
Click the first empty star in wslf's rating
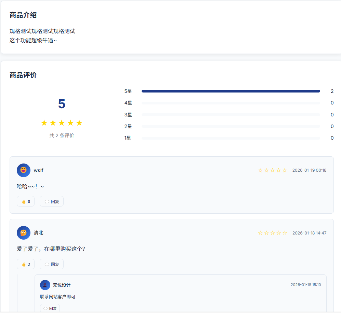pyautogui.click(x=260, y=170)
